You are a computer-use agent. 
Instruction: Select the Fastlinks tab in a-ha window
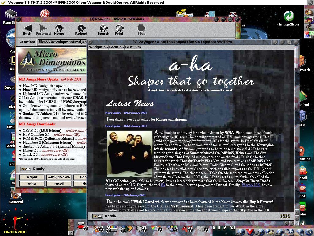point(133,47)
